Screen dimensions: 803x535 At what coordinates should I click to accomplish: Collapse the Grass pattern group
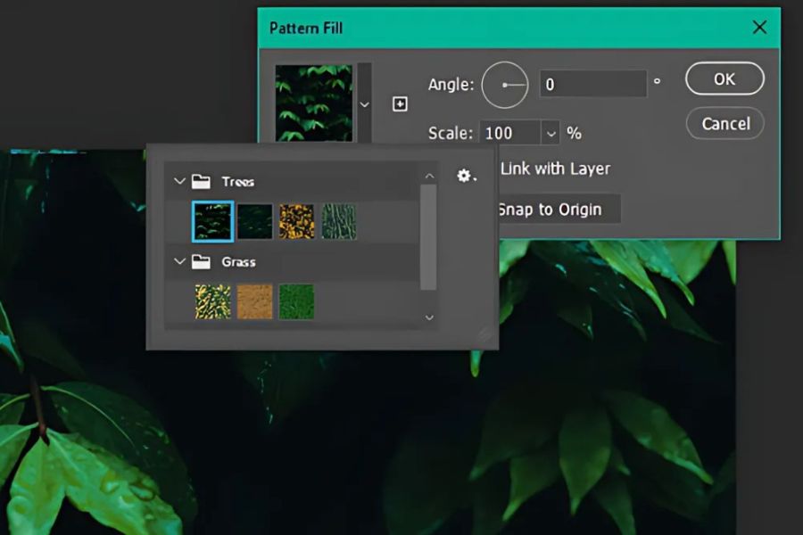tap(179, 262)
